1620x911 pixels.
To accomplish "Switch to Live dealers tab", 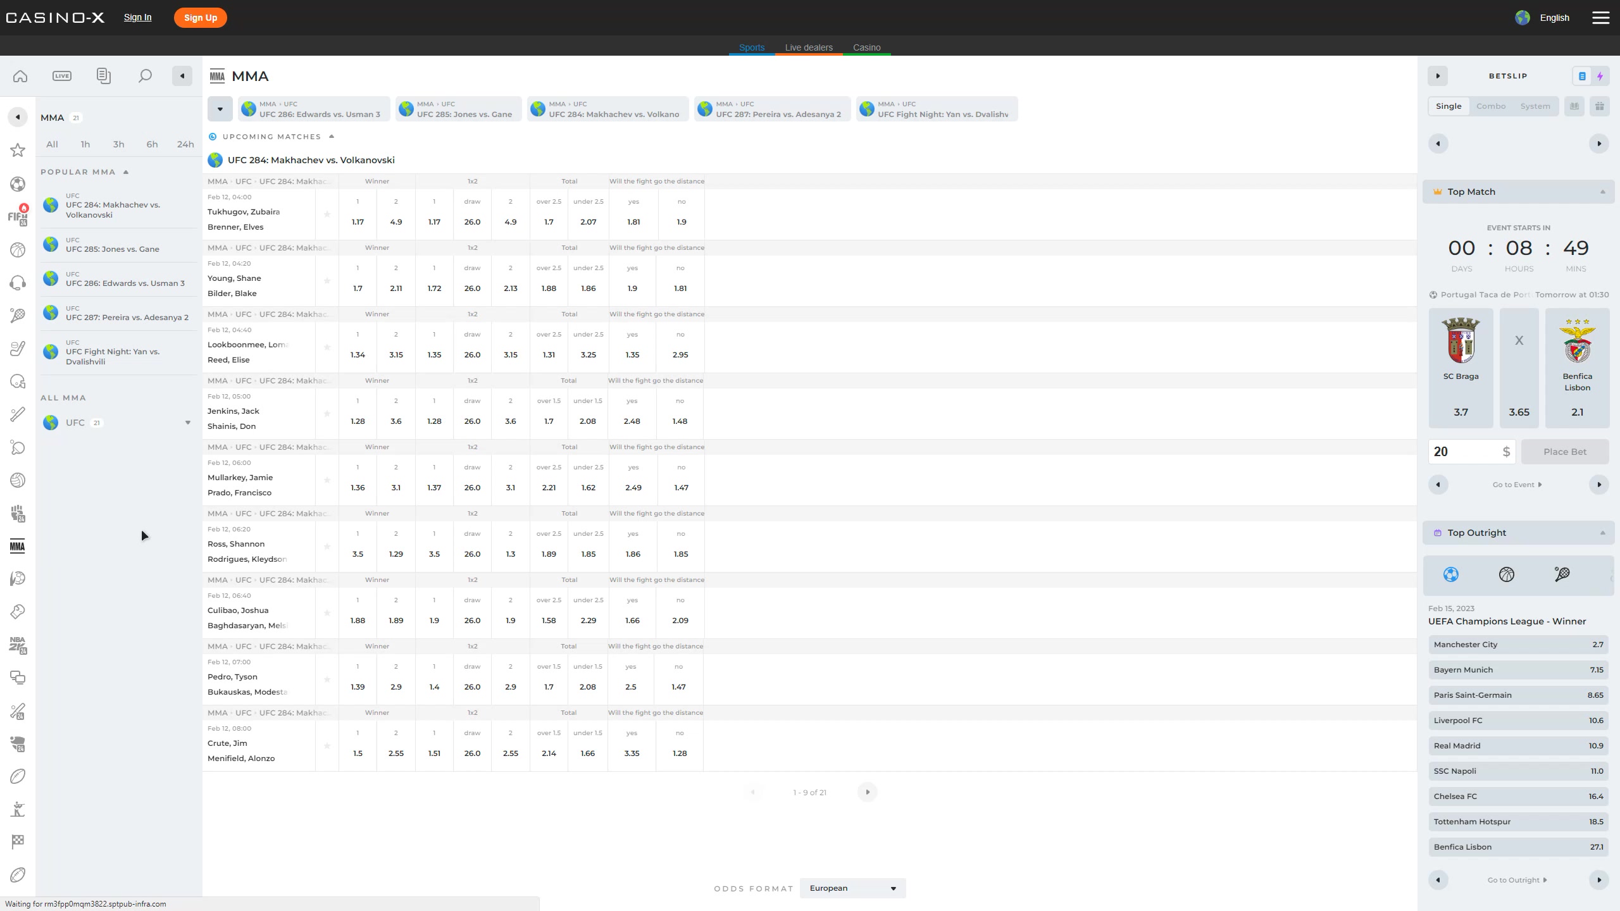I will [809, 47].
